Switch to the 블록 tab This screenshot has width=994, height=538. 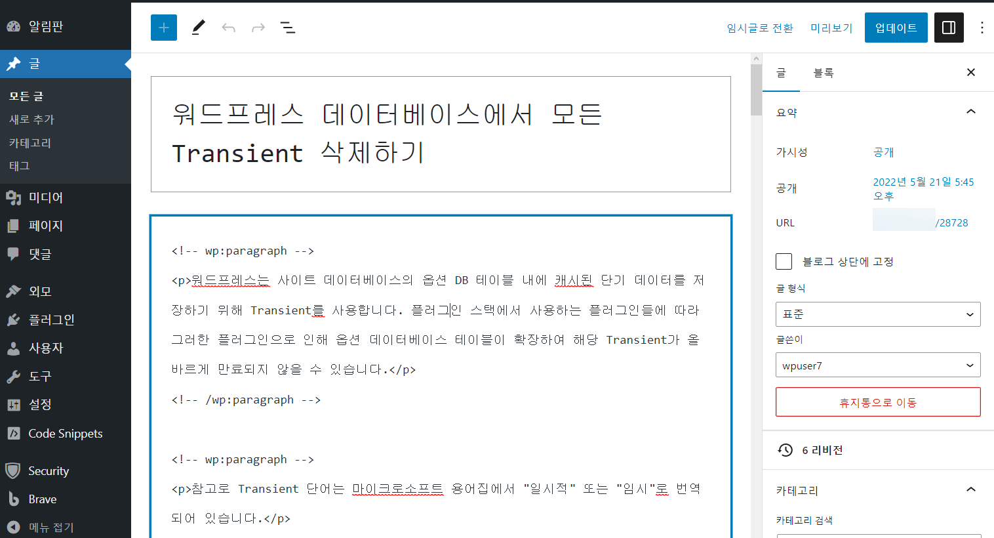824,72
